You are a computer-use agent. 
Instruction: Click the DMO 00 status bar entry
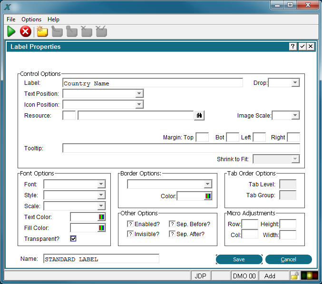[x=244, y=276]
